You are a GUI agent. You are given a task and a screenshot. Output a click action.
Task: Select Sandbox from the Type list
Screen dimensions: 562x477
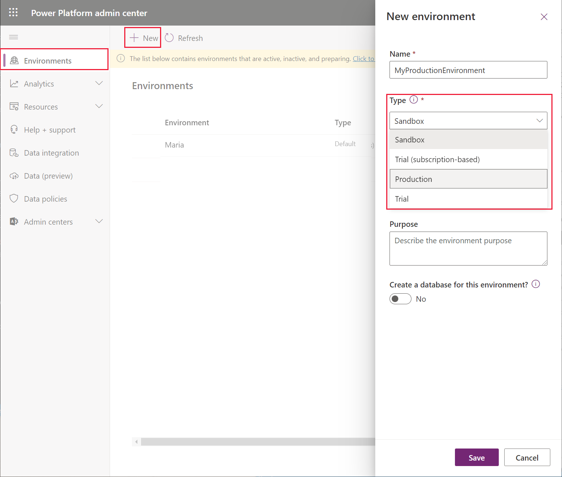[468, 140]
